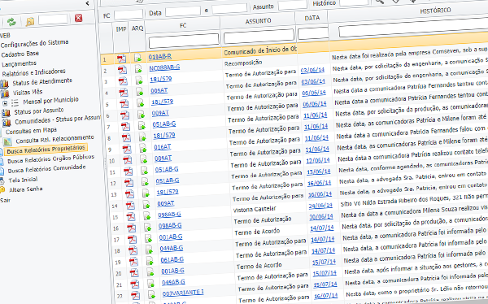
Task: Collapse the left sidebar with arrow
Action: click(x=88, y=3)
